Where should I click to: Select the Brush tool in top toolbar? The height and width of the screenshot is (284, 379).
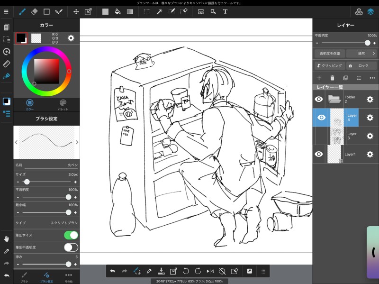coord(22,11)
